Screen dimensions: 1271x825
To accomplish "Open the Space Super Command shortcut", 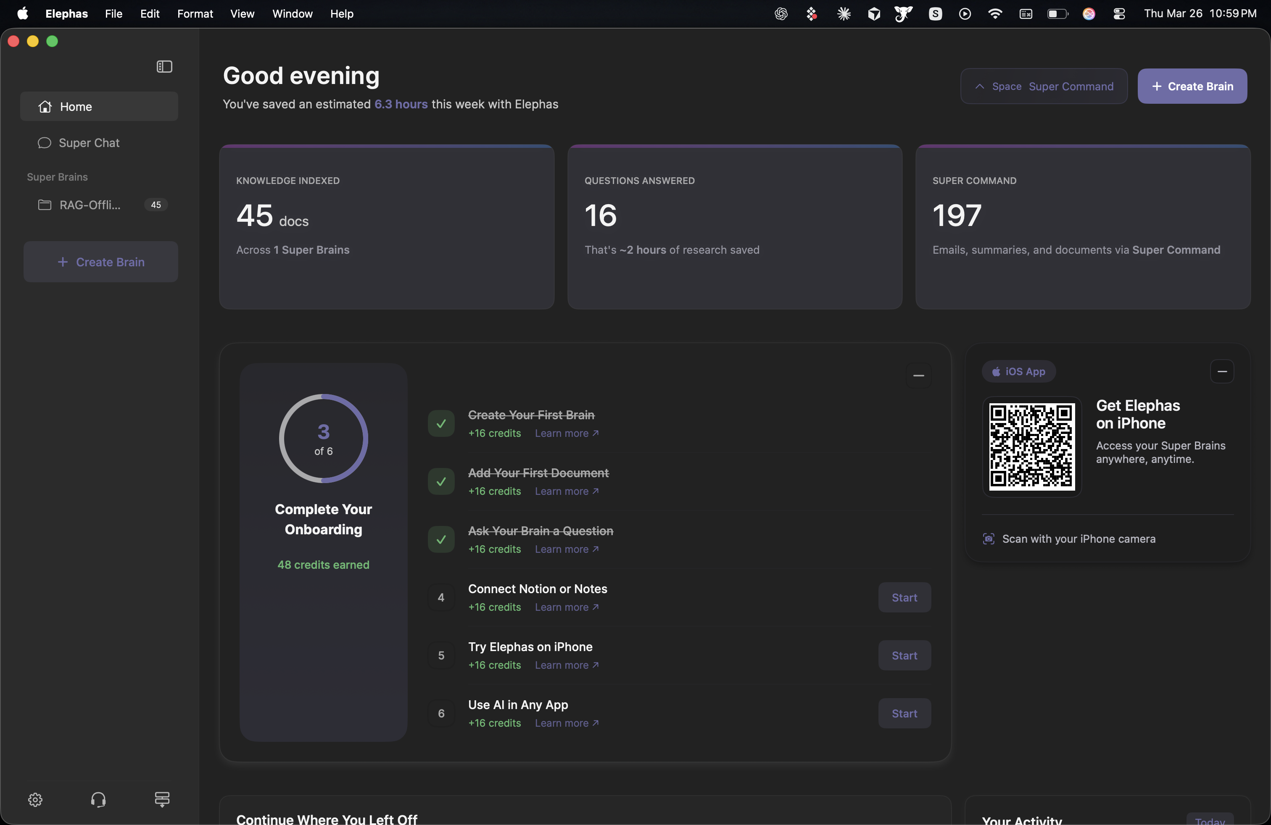I will (1044, 86).
